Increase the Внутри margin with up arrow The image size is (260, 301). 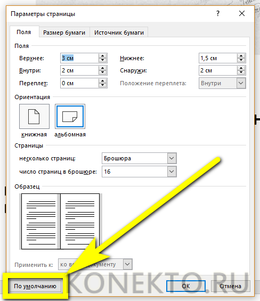point(102,68)
